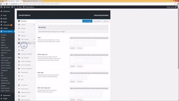Click the Mini logo URL input field
The image size is (179, 101).
[89, 73]
